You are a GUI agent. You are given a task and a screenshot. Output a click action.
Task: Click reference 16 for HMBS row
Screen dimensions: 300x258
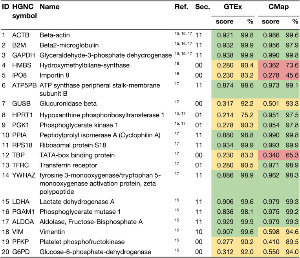177,64
